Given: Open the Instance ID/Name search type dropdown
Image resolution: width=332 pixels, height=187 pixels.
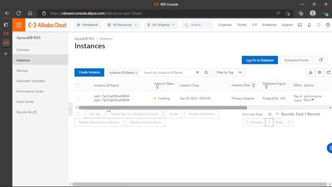Looking at the screenshot, I should [123, 73].
